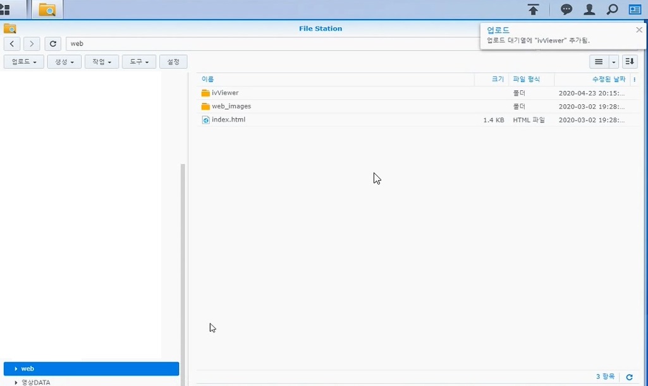648x386 pixels.
Task: Go back with the left arrow button
Action: 12,44
